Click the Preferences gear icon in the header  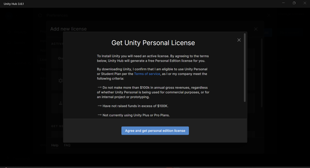point(40,15)
